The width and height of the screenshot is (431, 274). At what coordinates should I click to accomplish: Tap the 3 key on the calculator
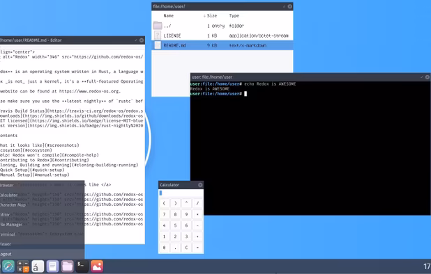pos(186,236)
